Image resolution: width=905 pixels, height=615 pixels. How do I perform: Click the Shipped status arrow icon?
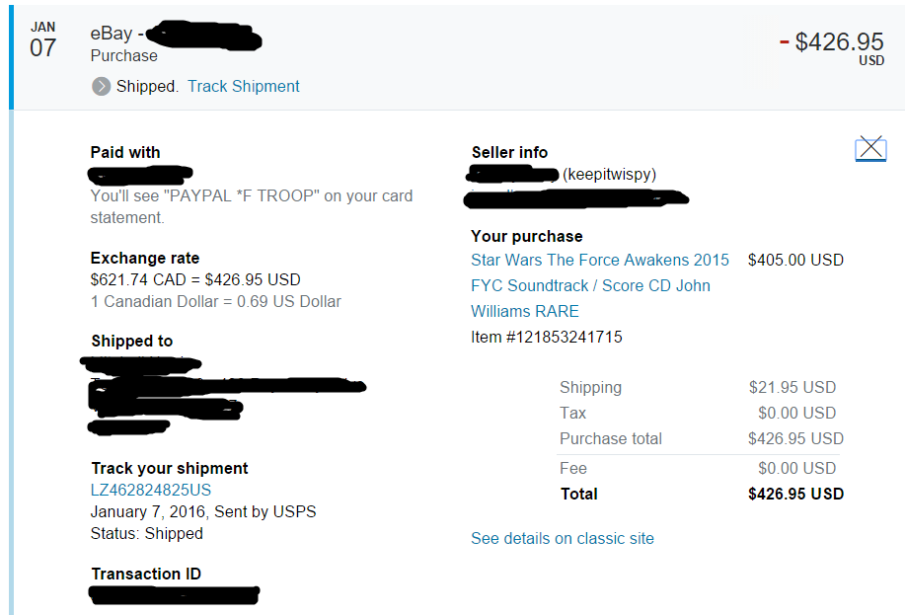click(x=101, y=87)
